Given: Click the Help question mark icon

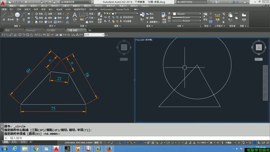Looking at the screenshot, I should click(x=245, y=2).
